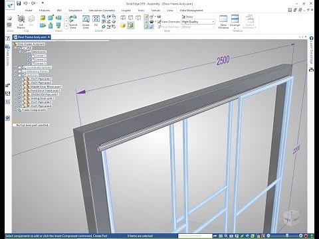Screen dimensions: 319x239
Task: Select the shaded yellow cube display icon
Action: click(123, 25)
